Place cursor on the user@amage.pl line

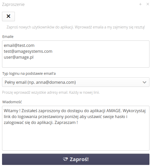pyautogui.click(x=19, y=57)
